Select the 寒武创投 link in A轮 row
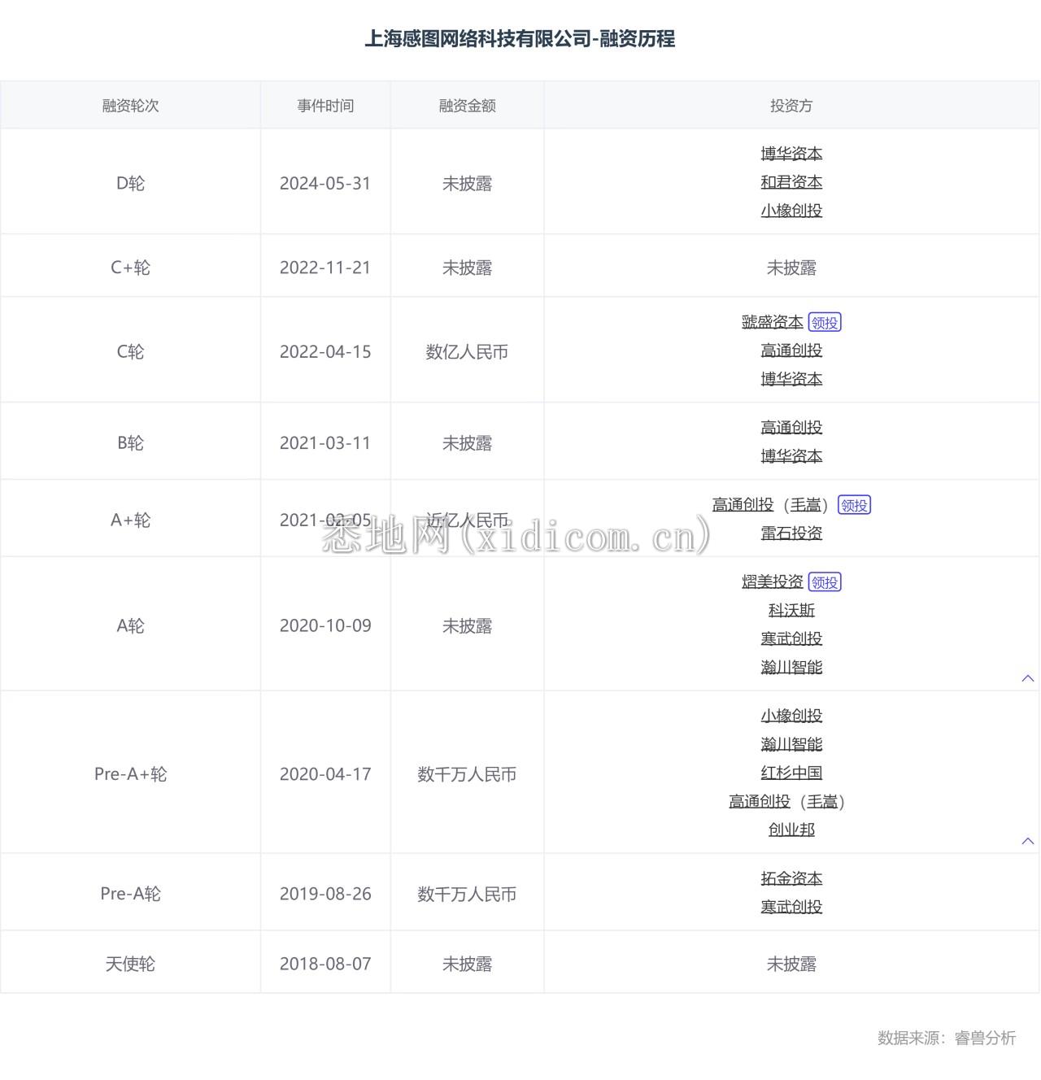The height and width of the screenshot is (1080, 1041). click(791, 638)
